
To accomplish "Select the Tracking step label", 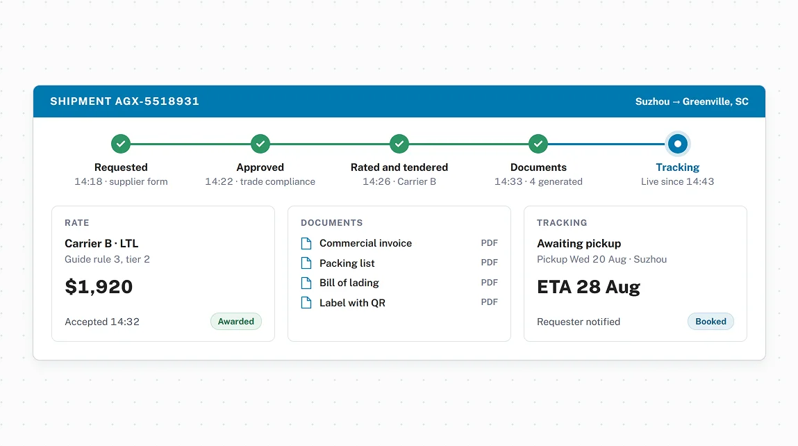I will tap(677, 167).
